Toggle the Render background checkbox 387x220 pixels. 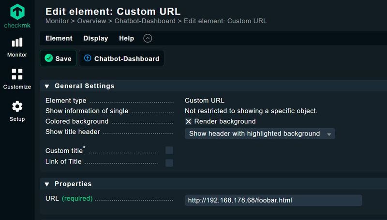(188, 121)
